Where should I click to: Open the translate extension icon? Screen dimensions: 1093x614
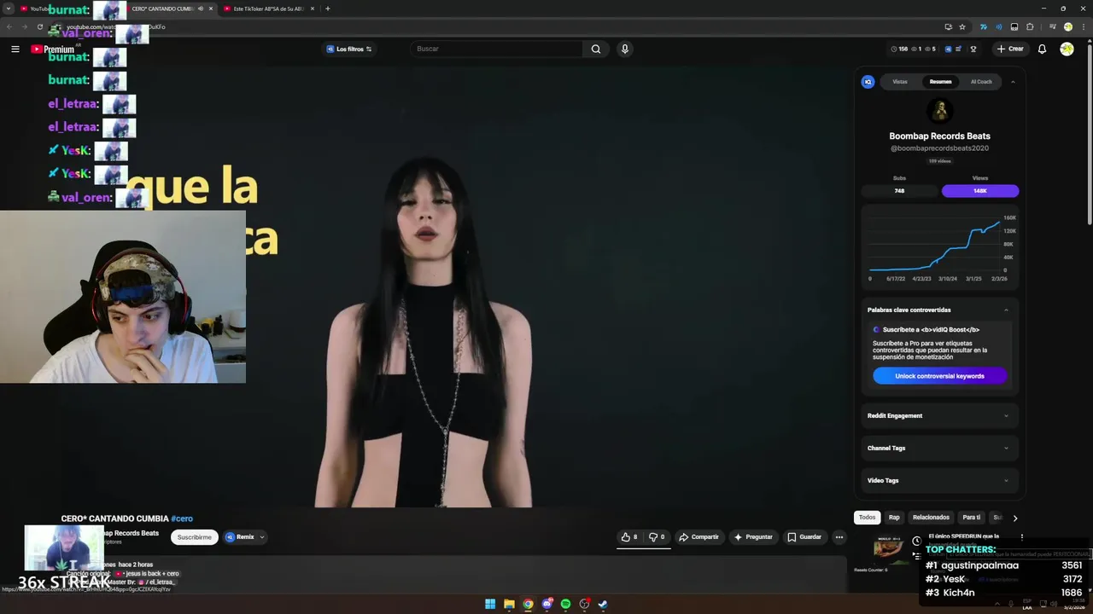984,26
